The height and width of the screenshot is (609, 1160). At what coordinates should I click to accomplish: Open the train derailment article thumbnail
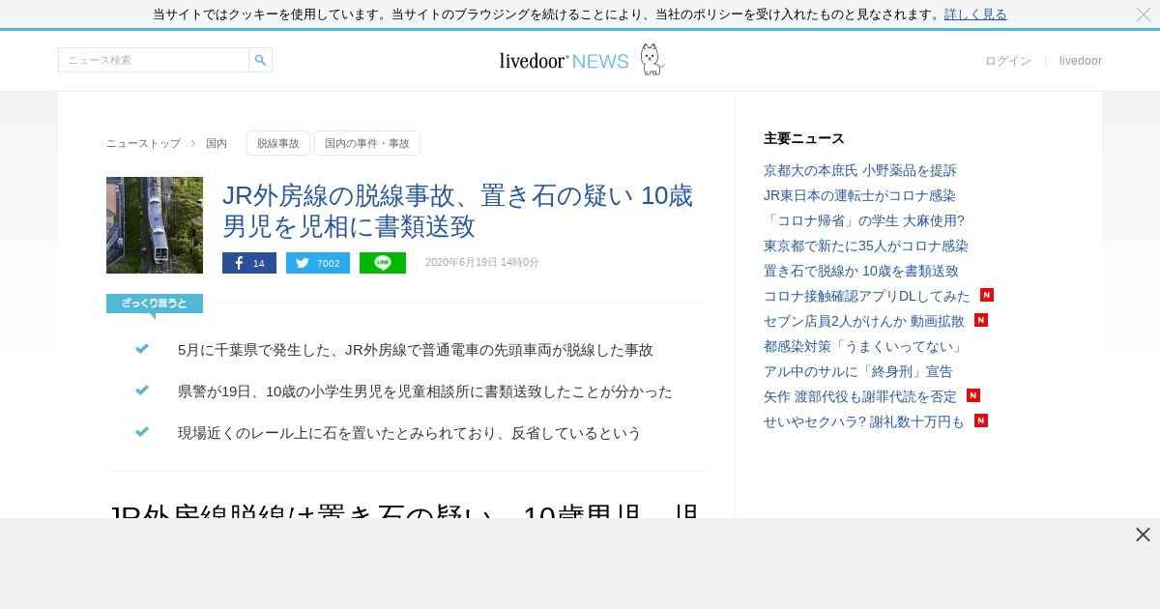click(x=155, y=225)
